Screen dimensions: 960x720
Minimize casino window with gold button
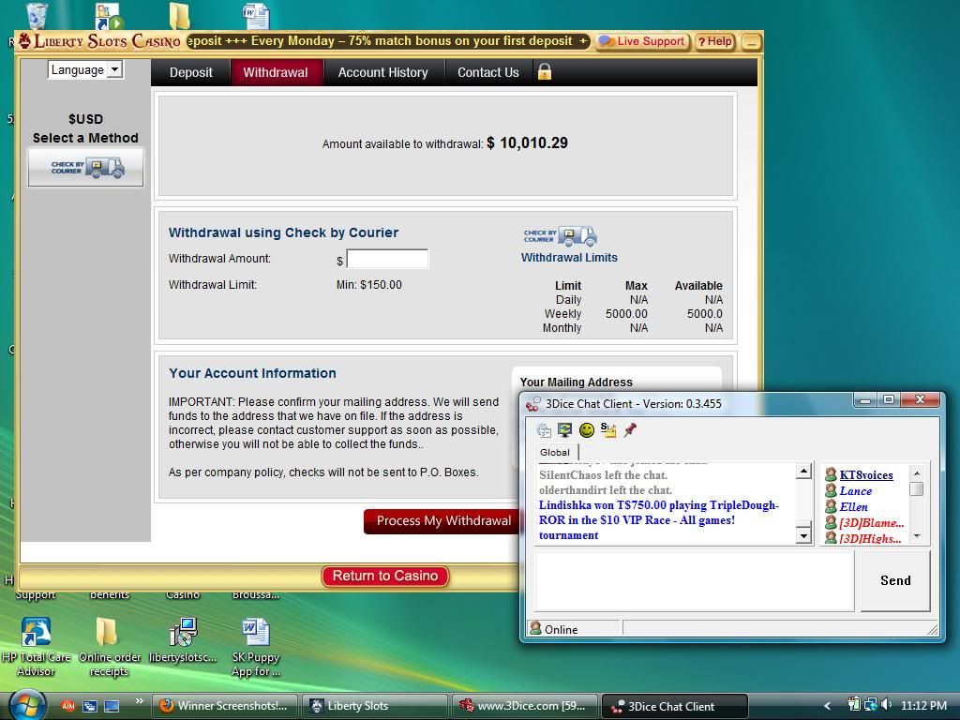(x=751, y=41)
